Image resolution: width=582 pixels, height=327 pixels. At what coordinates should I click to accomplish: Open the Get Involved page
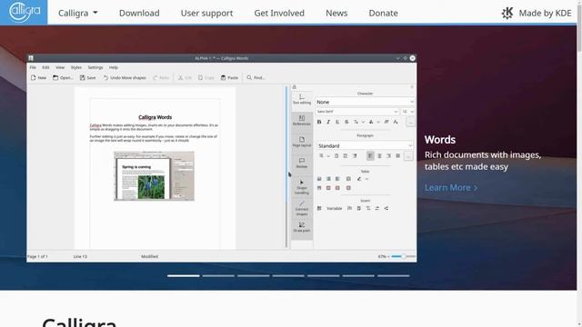(x=279, y=13)
